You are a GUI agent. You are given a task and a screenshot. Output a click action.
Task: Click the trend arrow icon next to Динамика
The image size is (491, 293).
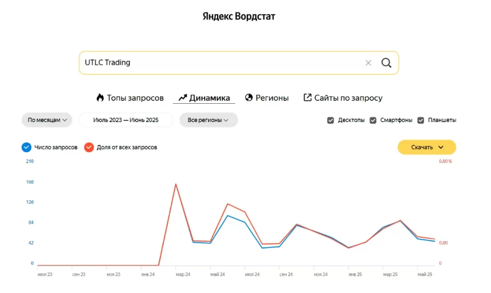[x=183, y=98]
